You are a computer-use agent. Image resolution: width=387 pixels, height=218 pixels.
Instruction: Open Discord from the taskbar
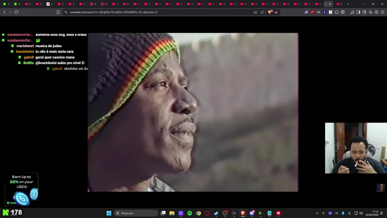(x=252, y=213)
